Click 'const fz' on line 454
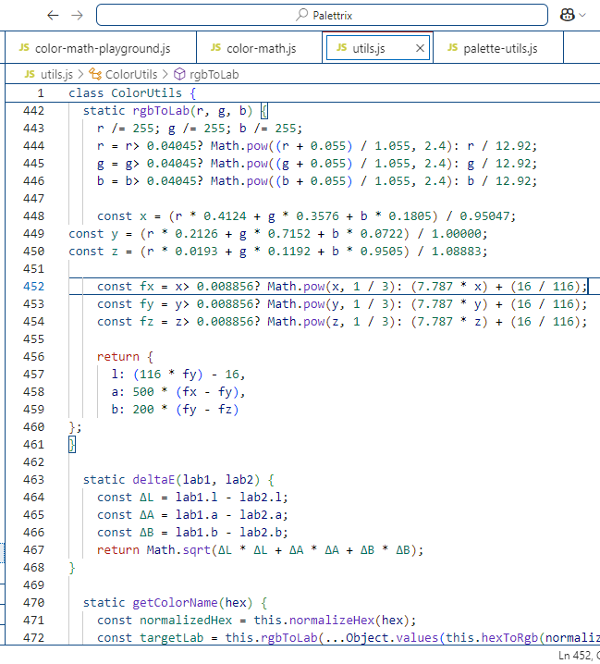 point(126,322)
